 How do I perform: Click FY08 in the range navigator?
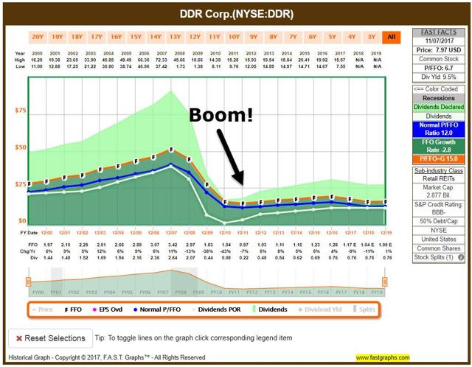181,292
